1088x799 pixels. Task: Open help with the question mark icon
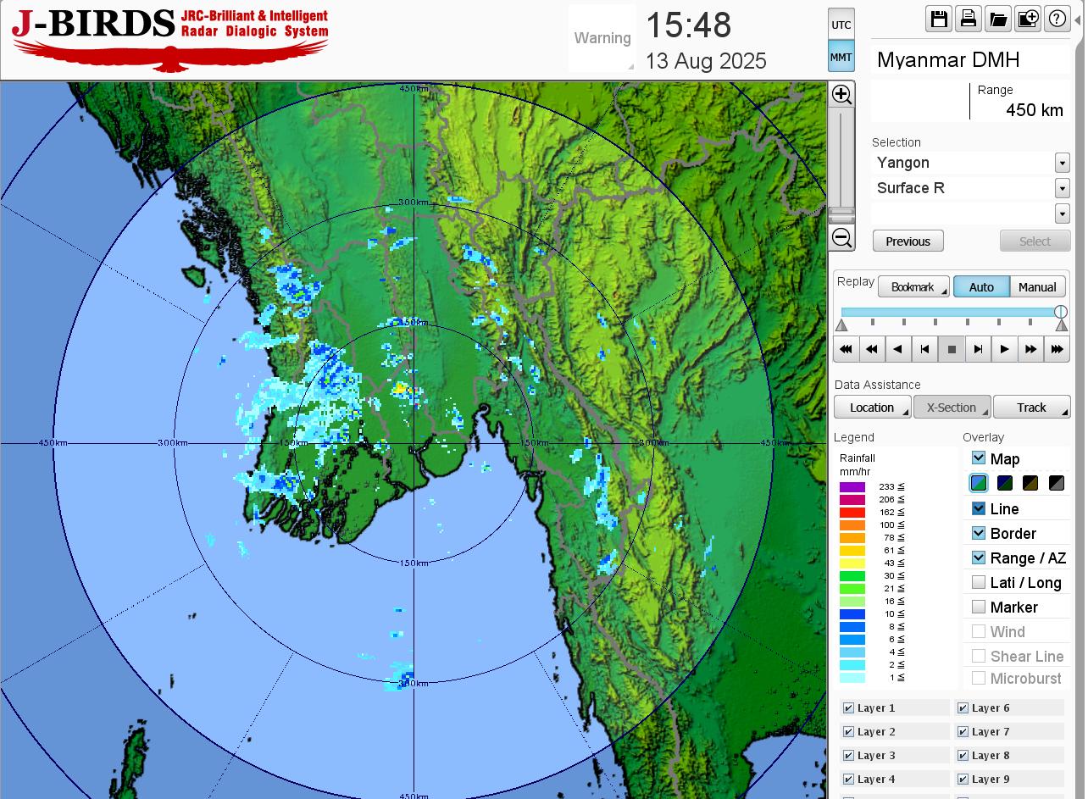coord(1057,19)
